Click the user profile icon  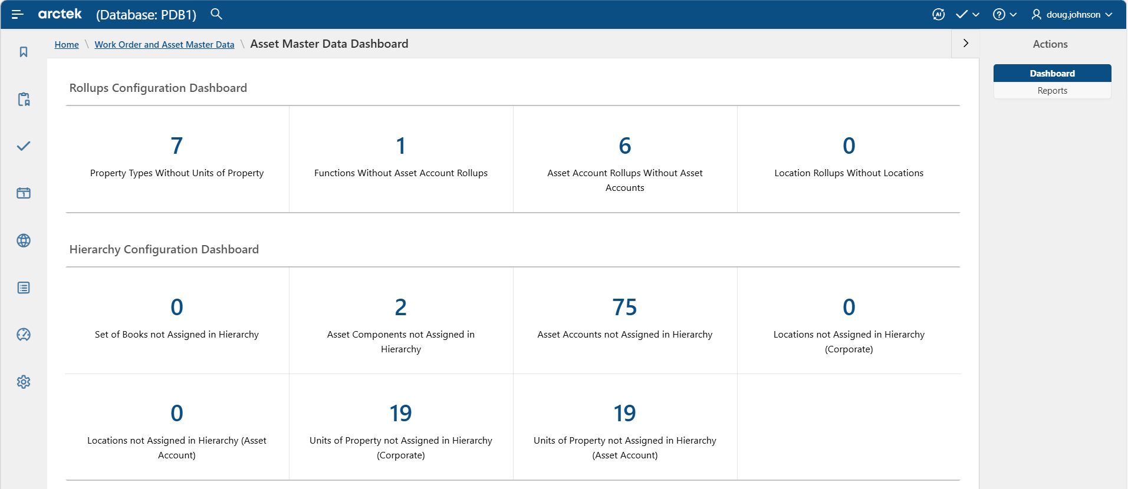(1036, 14)
